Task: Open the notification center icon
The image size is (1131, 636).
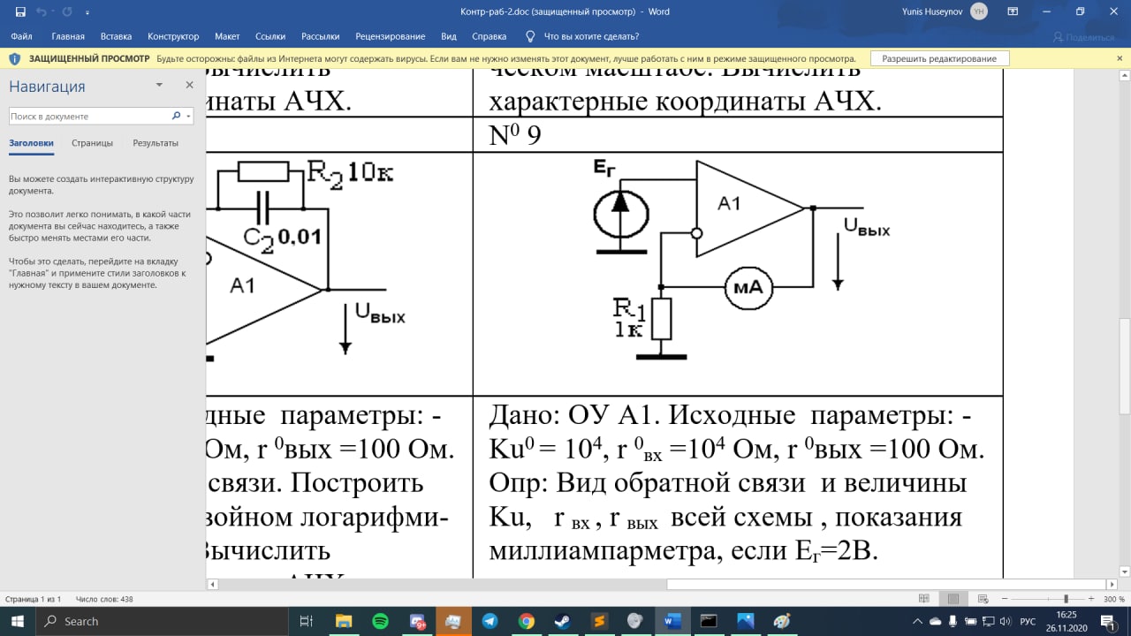Action: pos(1107,621)
